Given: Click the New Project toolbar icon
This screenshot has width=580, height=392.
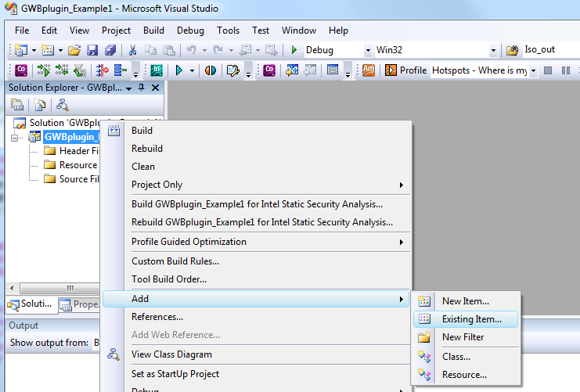Looking at the screenshot, I should (x=20, y=50).
